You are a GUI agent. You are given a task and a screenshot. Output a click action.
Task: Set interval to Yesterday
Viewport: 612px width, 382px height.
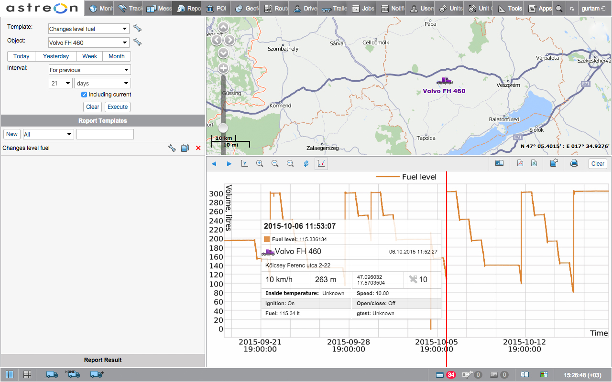pyautogui.click(x=56, y=56)
